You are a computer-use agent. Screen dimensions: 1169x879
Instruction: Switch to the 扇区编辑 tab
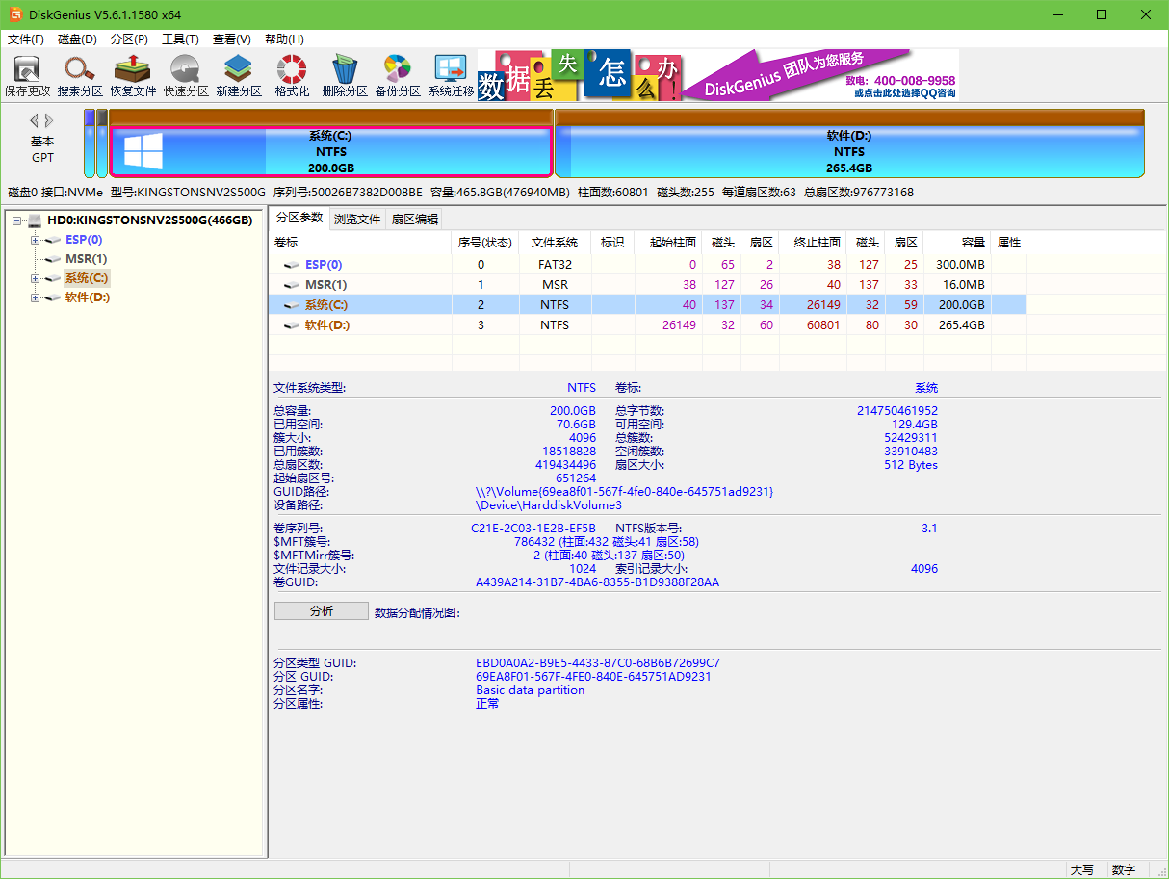414,219
